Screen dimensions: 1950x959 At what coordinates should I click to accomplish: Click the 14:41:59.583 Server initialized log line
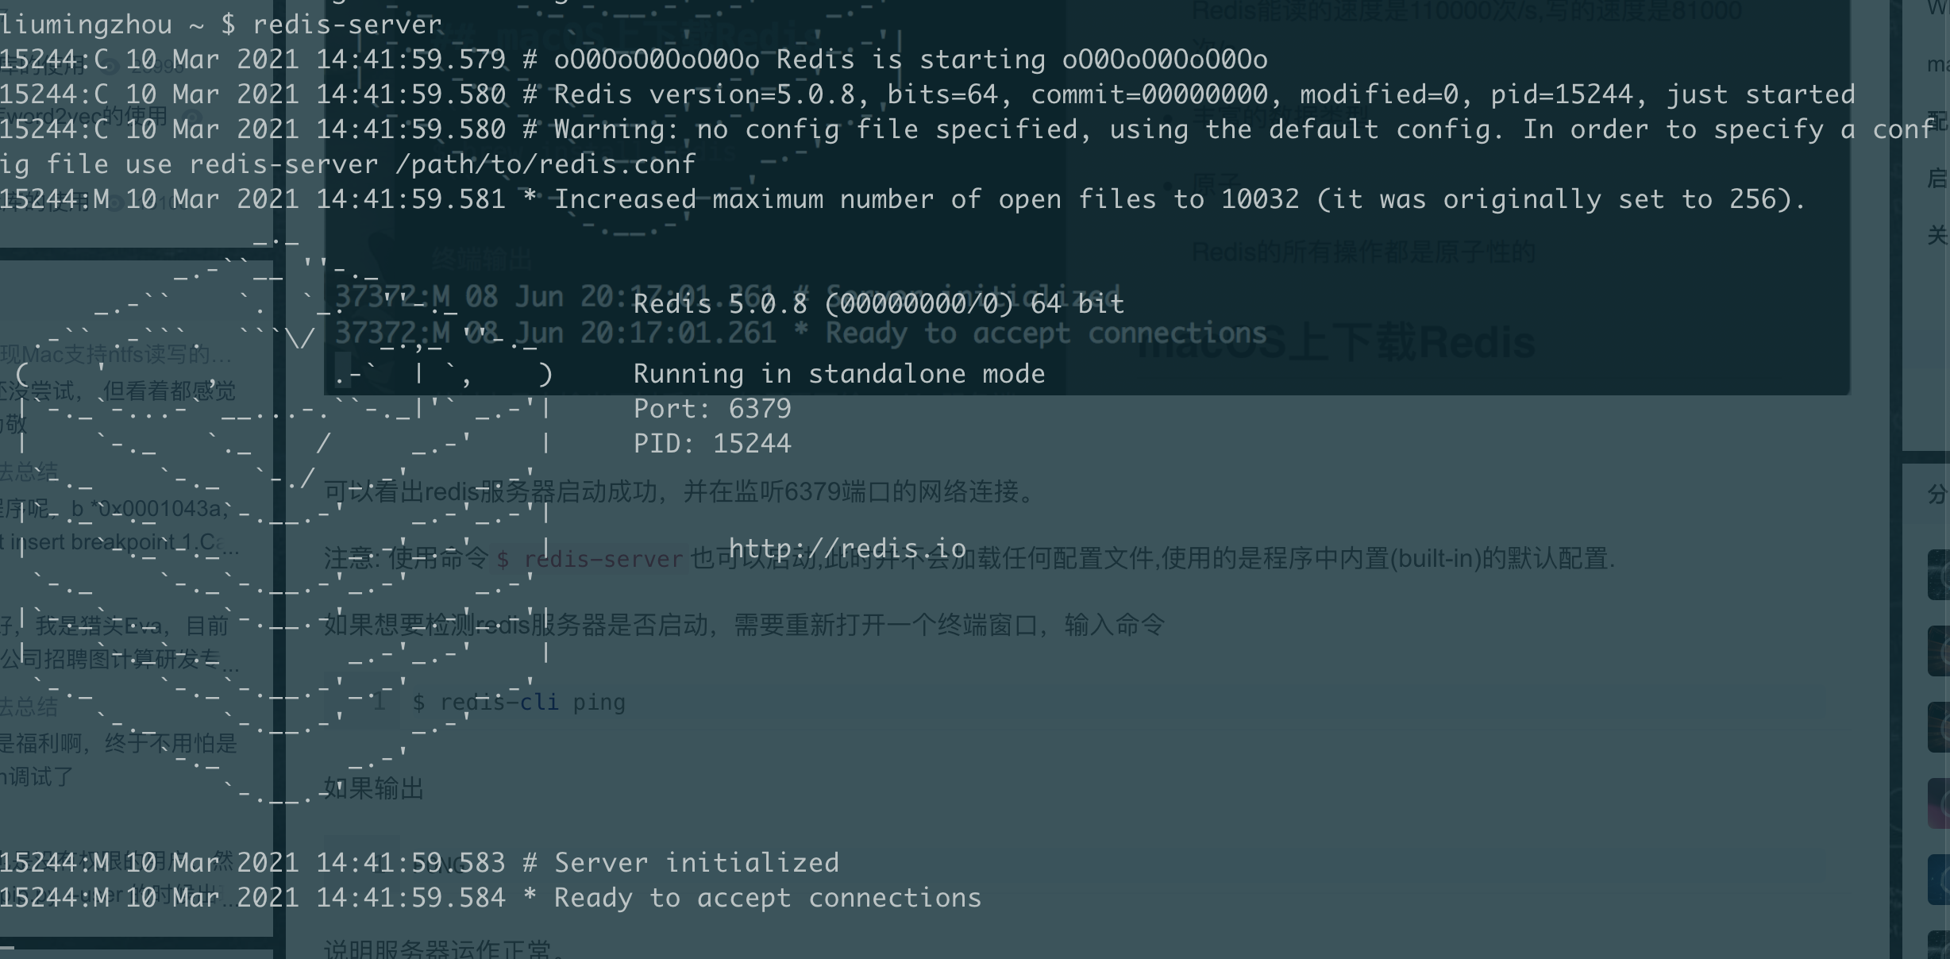click(419, 863)
